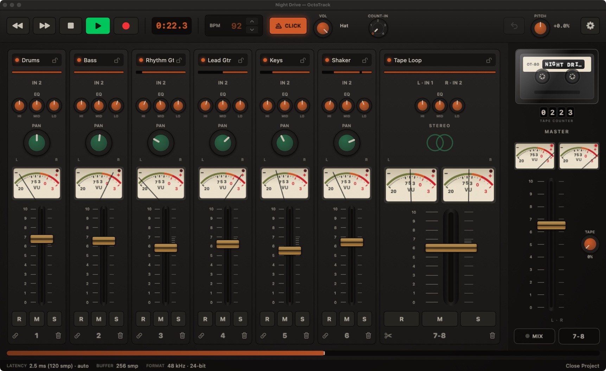Open the Hat click sound selector
Image resolution: width=606 pixels, height=371 pixels.
(344, 26)
